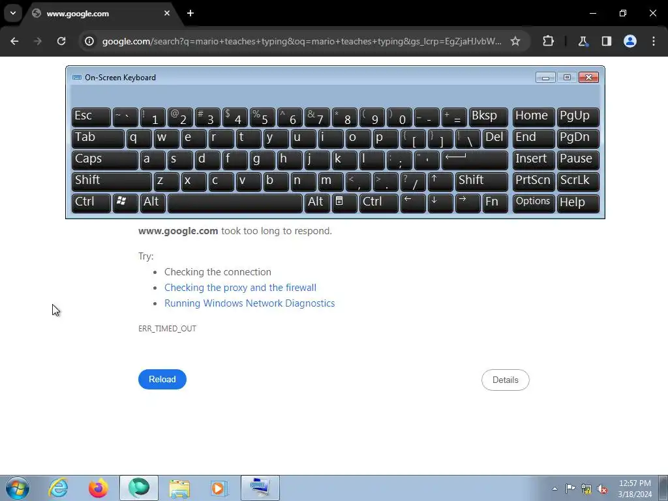
Task: Open Checking the proxy and the firewall link
Action: coord(240,288)
